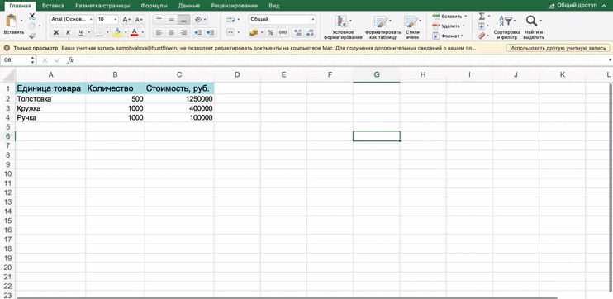Image resolution: width=613 pixels, height=299 pixels.
Task: Click the copy icon below scissors
Action: pyautogui.click(x=32, y=26)
